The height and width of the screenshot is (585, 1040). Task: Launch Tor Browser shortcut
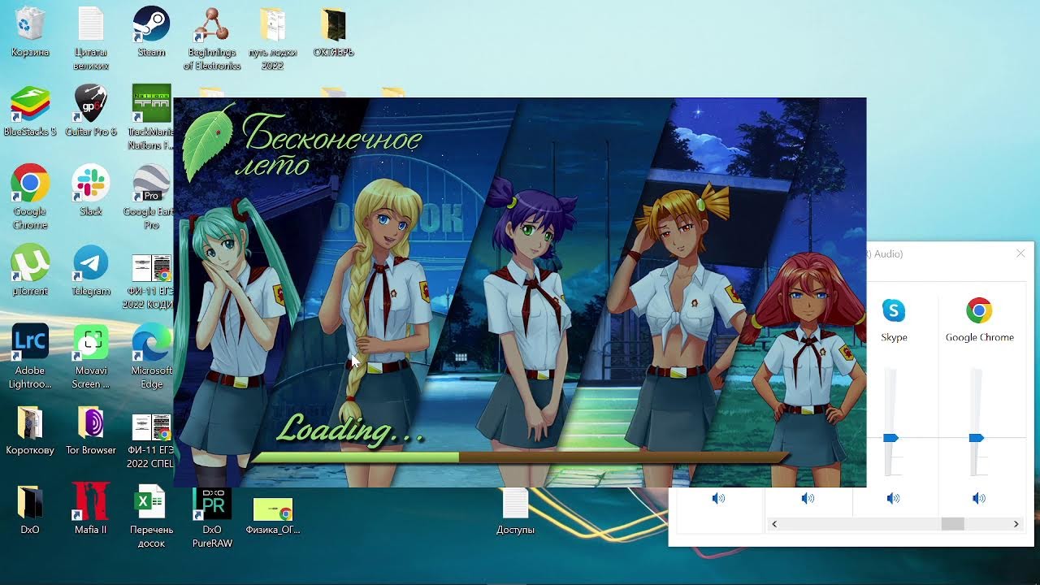pos(90,430)
